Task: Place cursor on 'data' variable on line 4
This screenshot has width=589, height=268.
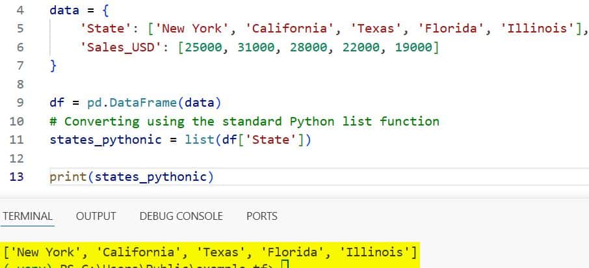Action: coord(64,10)
